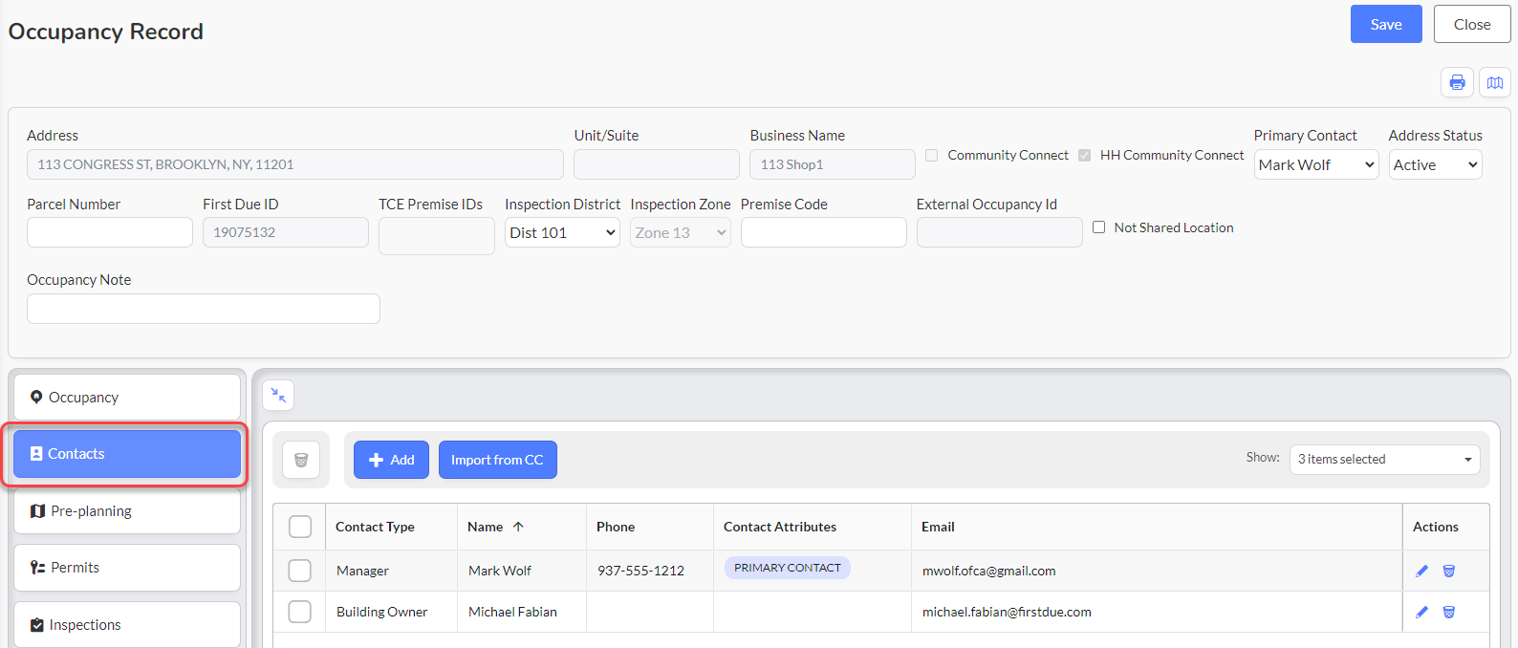Click Contact Type column header
This screenshot has height=648, width=1518.
(x=375, y=527)
